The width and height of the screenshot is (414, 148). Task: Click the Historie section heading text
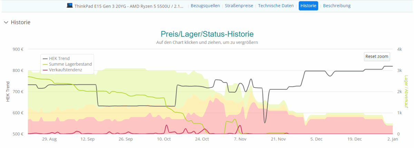[x=21, y=22]
